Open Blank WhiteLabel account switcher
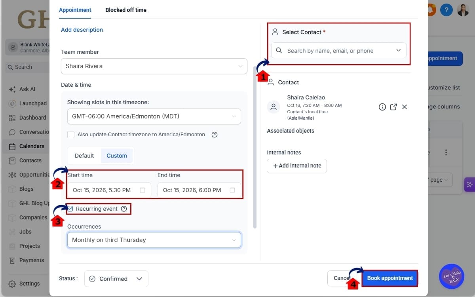The width and height of the screenshot is (475, 297). 28,48
